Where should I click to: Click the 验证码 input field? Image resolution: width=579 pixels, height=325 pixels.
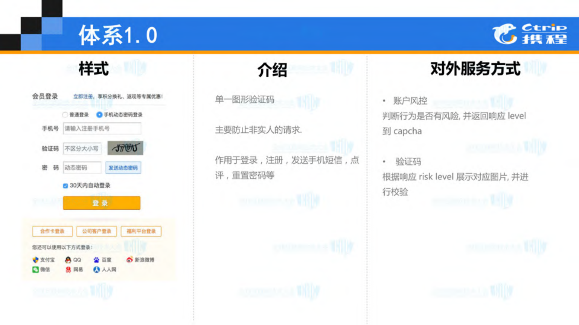pyautogui.click(x=82, y=149)
